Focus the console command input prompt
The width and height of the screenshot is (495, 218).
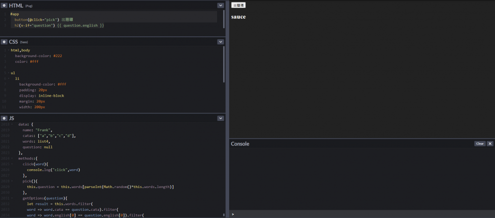pyautogui.click(x=362, y=214)
